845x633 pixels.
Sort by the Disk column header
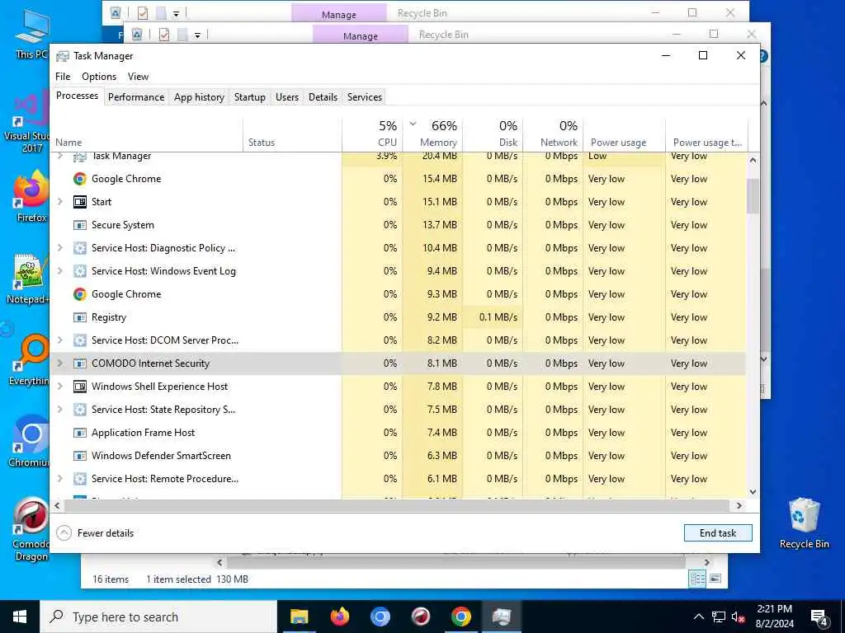493,134
